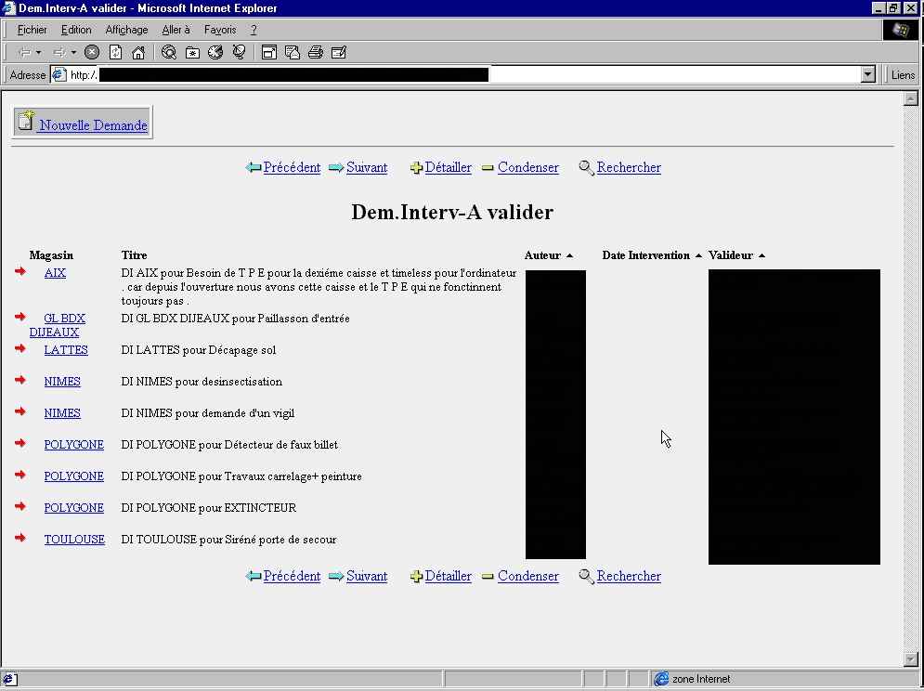Click the Suivant link below the list
The height and width of the screenshot is (691, 924).
coord(367,576)
